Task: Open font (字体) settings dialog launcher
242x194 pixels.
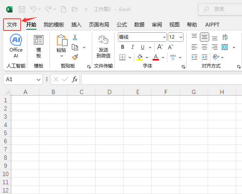Action: coord(183,67)
